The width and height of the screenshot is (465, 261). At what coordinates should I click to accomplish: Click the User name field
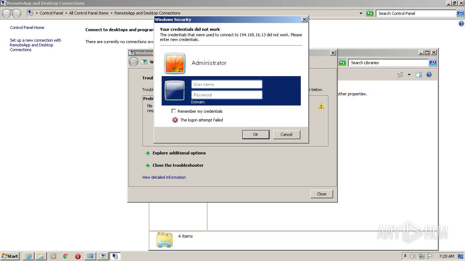click(x=227, y=84)
